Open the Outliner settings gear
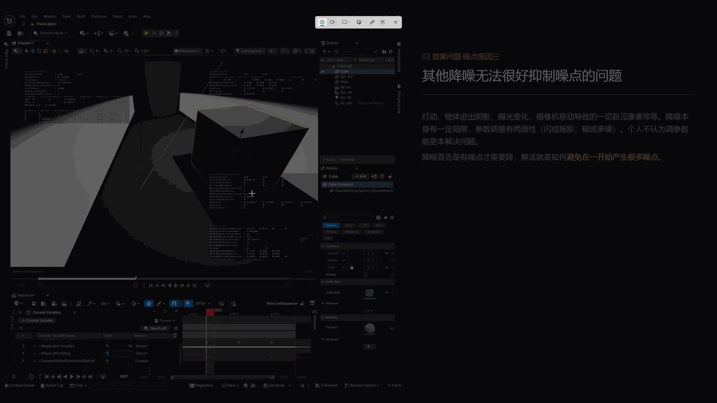 [391, 51]
